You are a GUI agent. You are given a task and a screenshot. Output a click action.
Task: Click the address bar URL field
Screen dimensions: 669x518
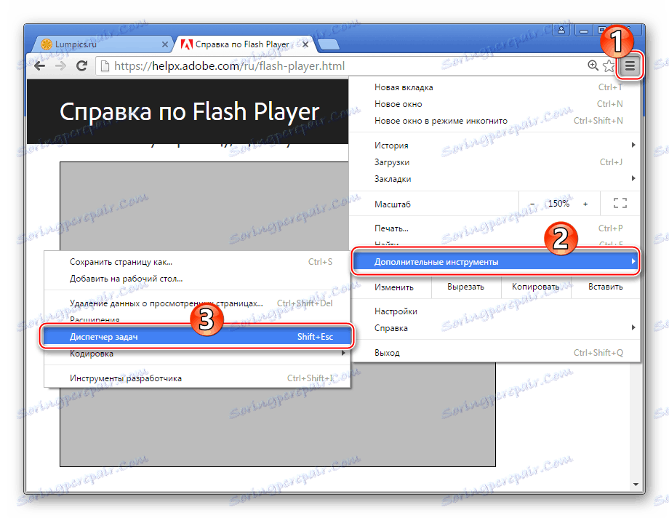point(341,66)
